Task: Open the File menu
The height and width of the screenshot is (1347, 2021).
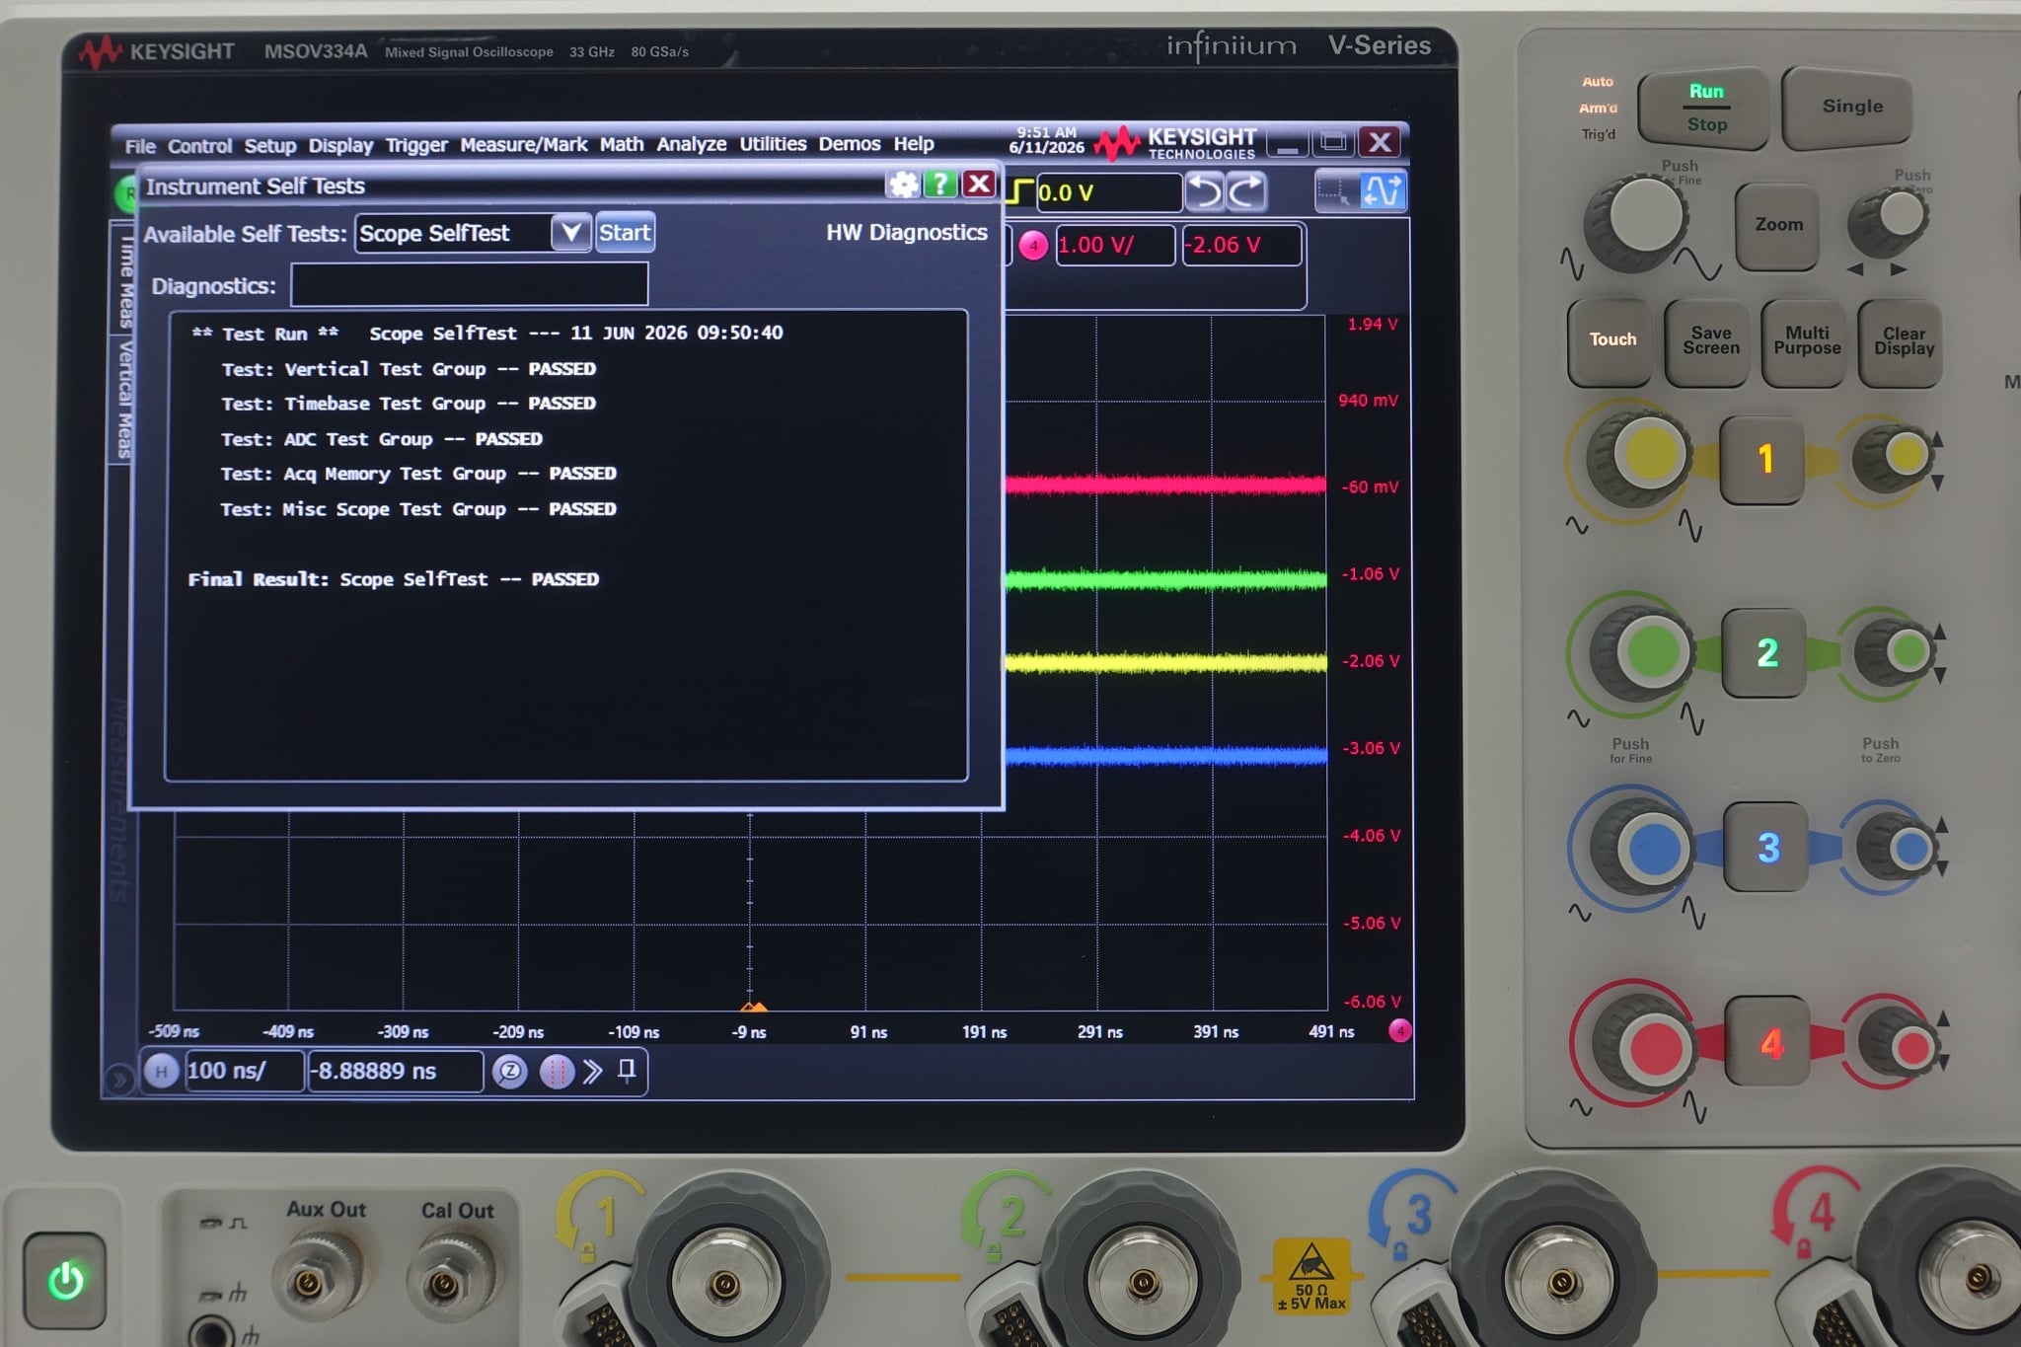Action: coord(140,146)
